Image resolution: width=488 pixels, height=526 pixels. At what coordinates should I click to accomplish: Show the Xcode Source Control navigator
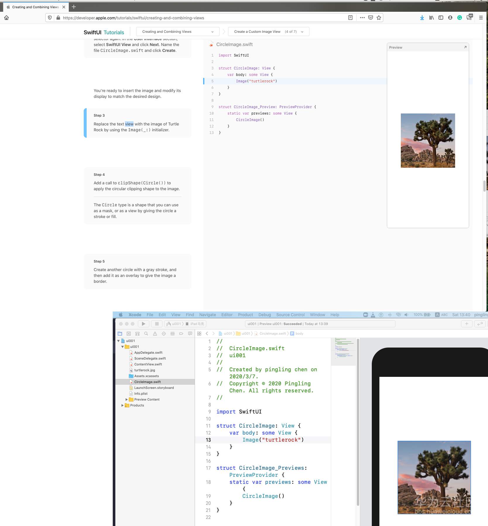129,333
